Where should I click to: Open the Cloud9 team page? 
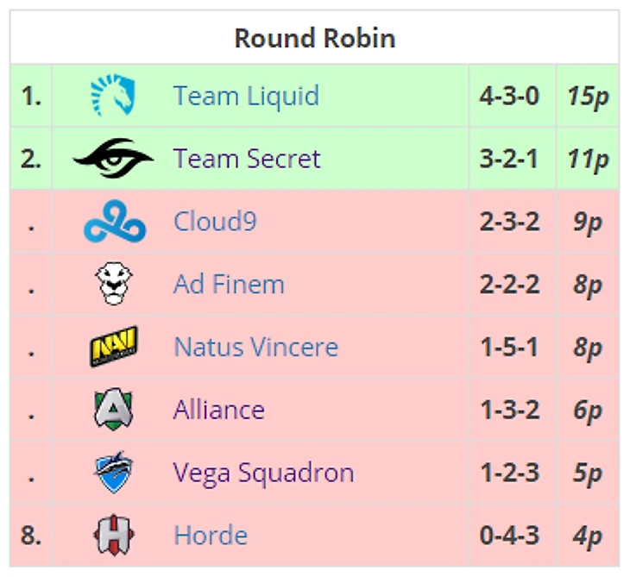tap(215, 222)
